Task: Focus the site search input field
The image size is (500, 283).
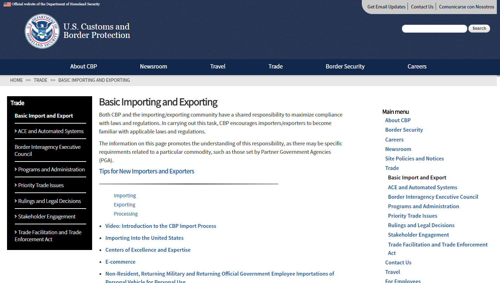Action: click(x=435, y=28)
